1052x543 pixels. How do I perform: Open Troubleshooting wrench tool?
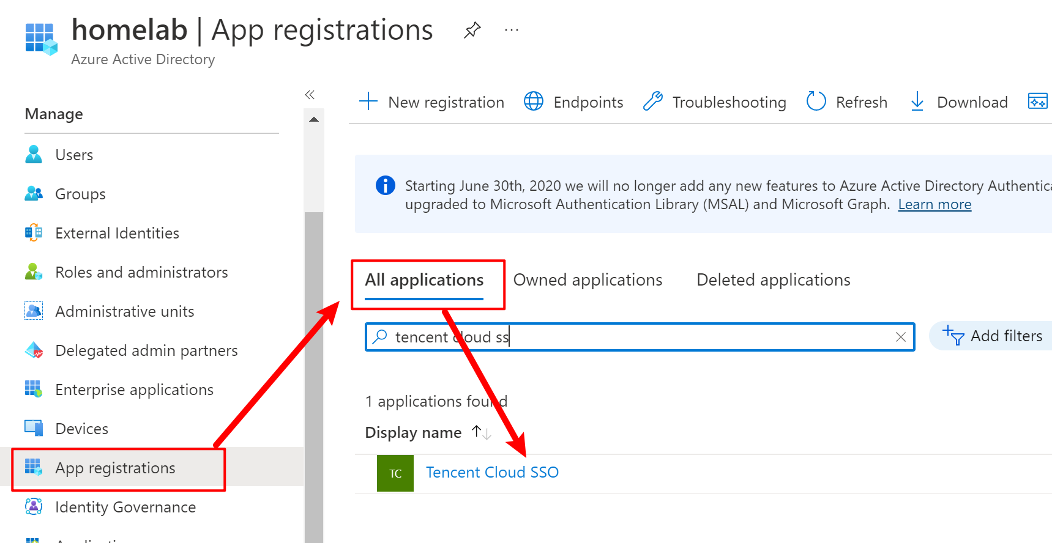pos(714,102)
